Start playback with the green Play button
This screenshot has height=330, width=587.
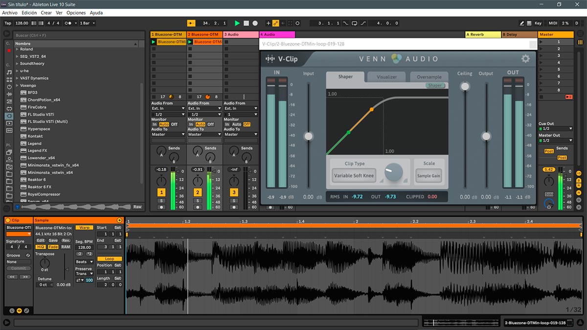(x=237, y=23)
